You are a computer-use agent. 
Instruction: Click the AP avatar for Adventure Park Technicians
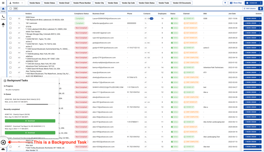point(19,67)
